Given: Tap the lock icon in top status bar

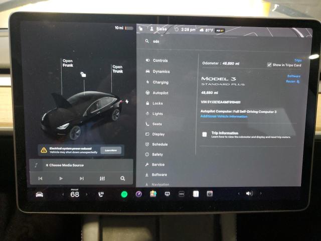Looking at the screenshot, I should [x=141, y=29].
